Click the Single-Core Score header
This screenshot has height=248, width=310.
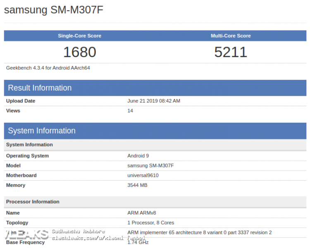coord(79,36)
